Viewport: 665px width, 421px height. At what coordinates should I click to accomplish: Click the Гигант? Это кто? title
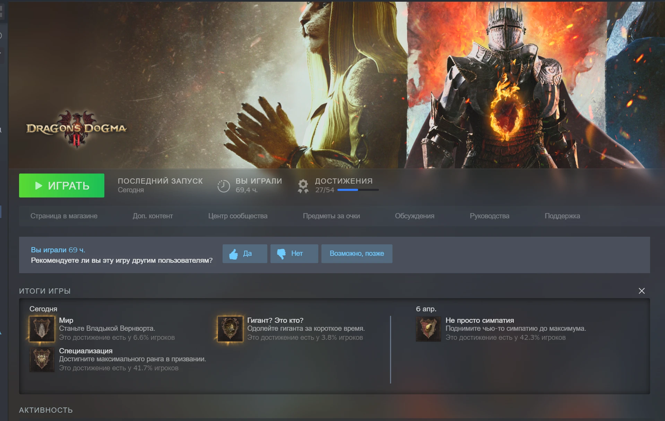[x=275, y=320]
